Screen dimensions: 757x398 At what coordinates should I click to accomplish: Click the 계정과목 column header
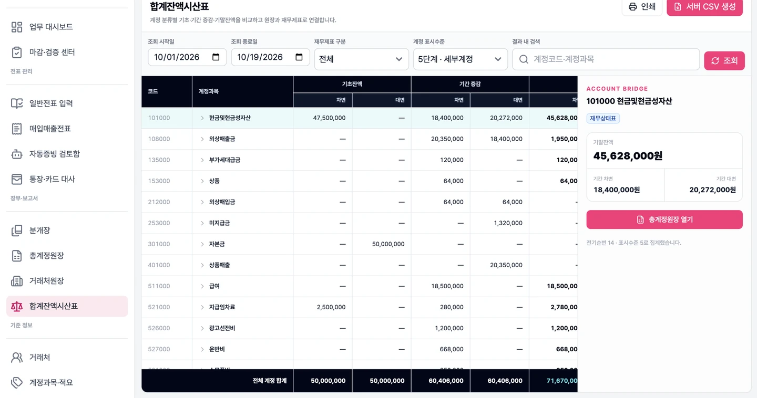[242, 92]
